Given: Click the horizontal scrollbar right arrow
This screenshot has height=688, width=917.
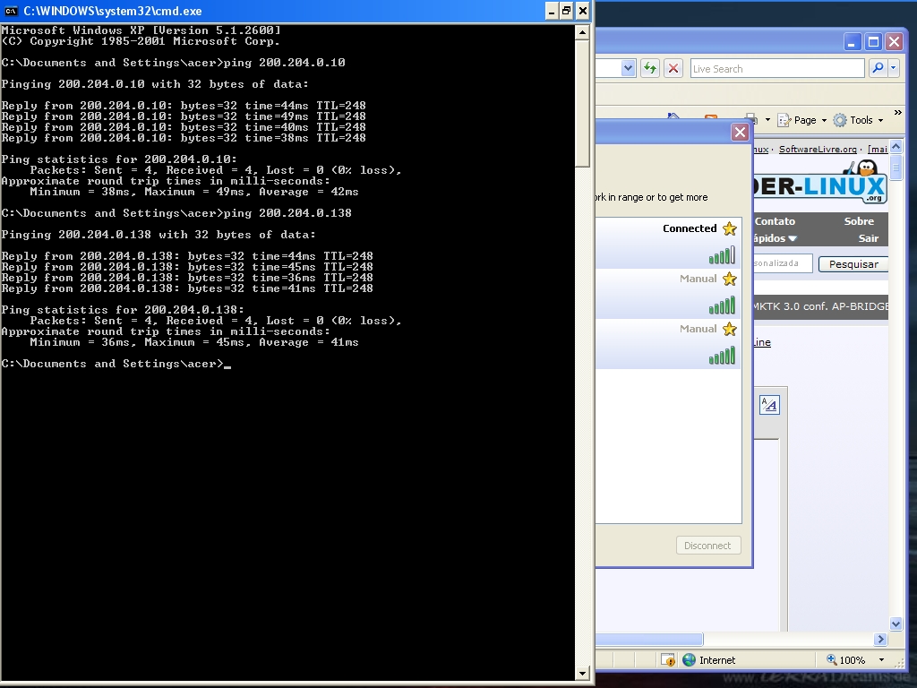Looking at the screenshot, I should coord(881,640).
